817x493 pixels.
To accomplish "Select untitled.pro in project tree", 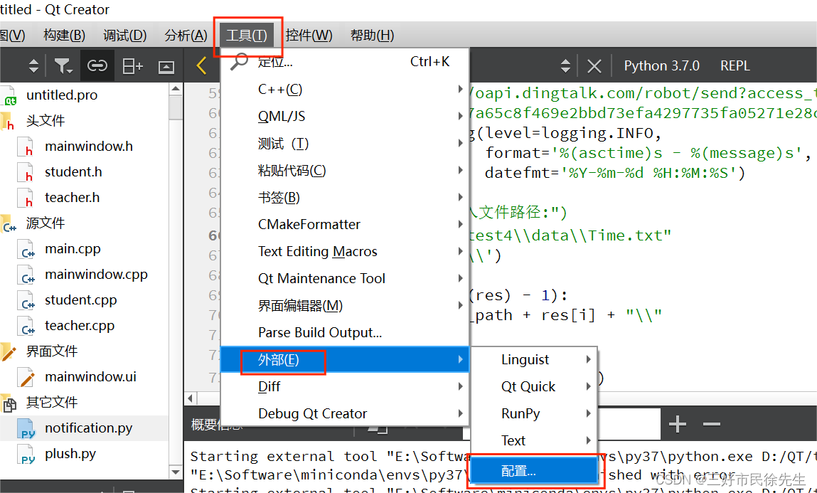I will pyautogui.click(x=61, y=95).
